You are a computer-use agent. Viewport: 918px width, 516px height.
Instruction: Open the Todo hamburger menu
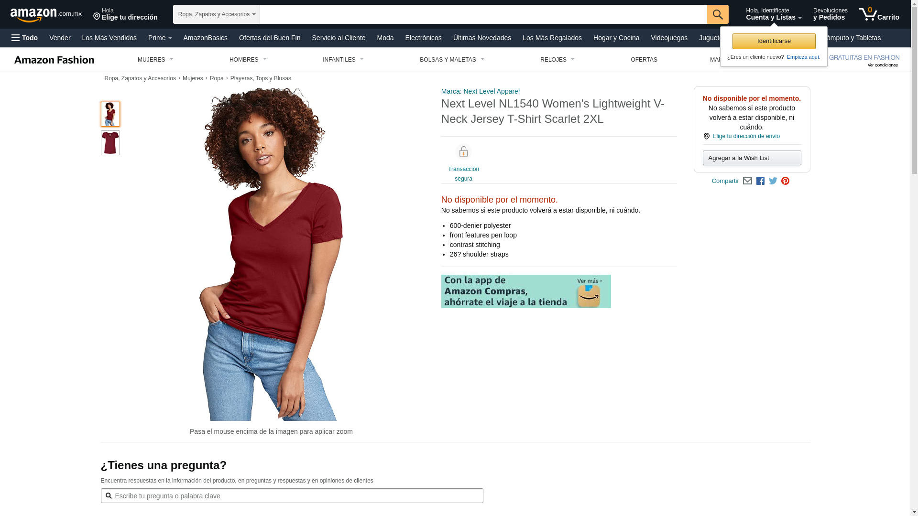[x=25, y=38]
